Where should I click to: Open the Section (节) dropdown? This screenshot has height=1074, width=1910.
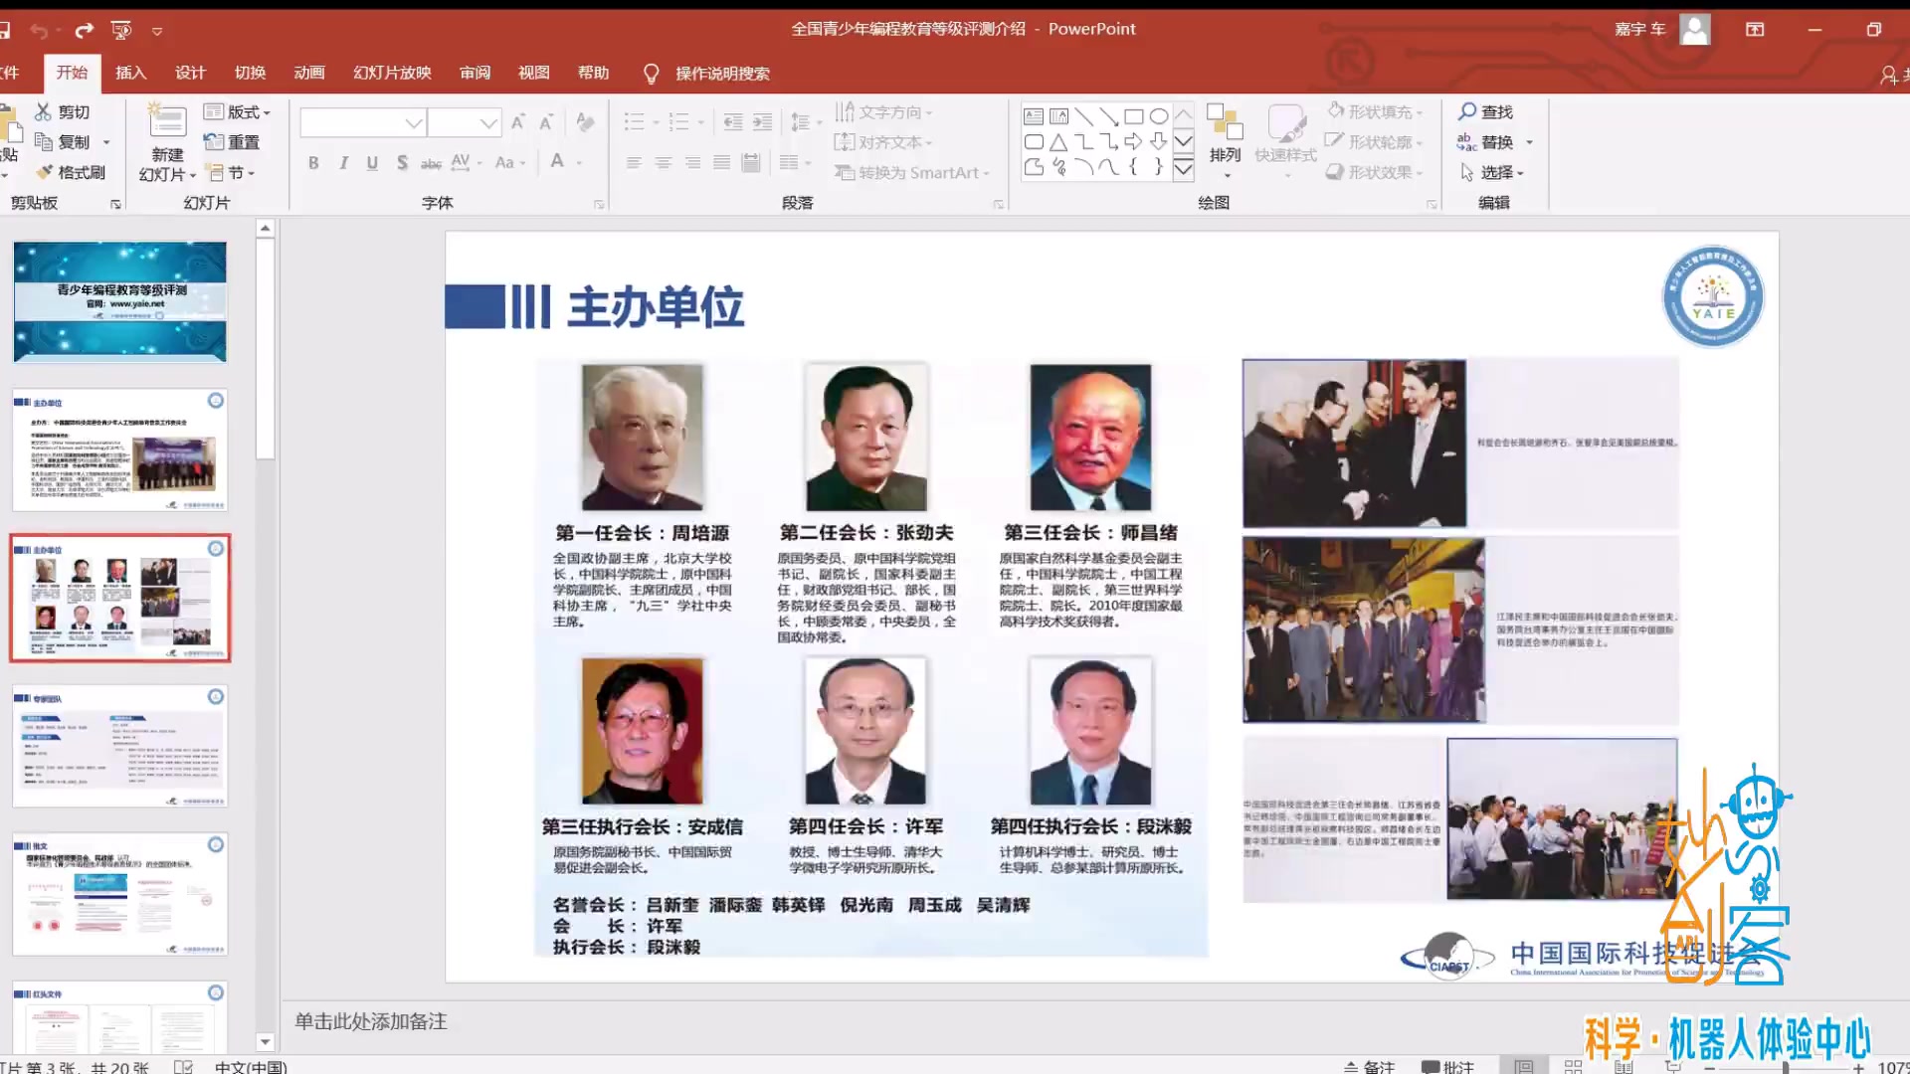[231, 173]
